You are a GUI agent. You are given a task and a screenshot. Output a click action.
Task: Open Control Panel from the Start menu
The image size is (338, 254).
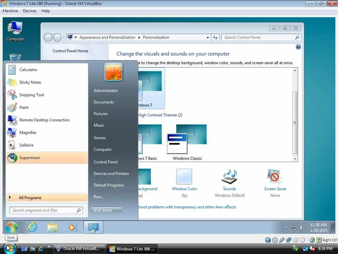106,162
